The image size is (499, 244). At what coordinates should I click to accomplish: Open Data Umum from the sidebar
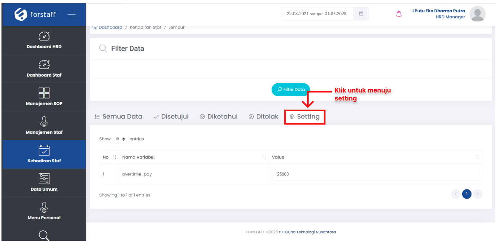[x=44, y=183]
